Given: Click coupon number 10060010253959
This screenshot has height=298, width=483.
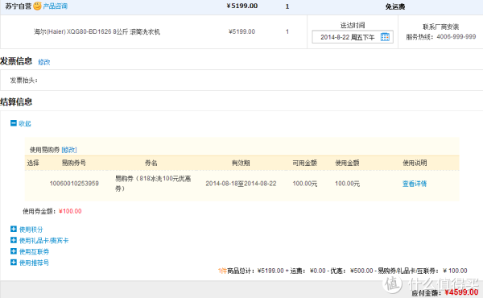Looking at the screenshot, I should click(x=74, y=184).
